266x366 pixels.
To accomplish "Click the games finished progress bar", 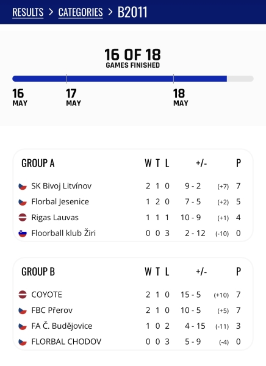I will pyautogui.click(x=133, y=79).
